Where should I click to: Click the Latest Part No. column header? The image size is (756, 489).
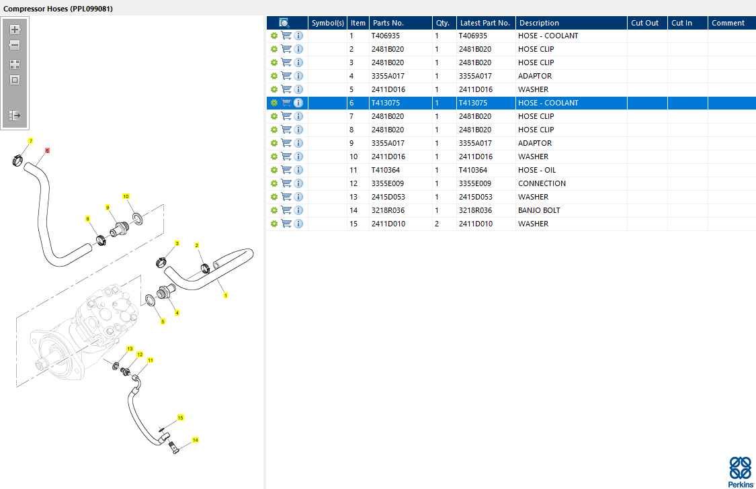pos(486,23)
